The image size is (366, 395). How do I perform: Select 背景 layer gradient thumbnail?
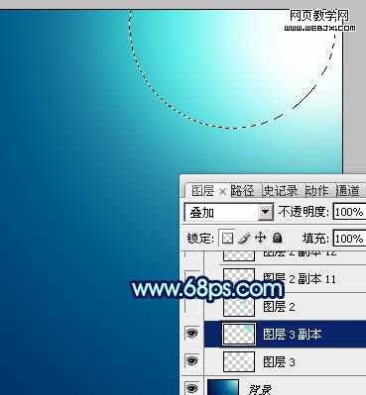click(x=223, y=387)
